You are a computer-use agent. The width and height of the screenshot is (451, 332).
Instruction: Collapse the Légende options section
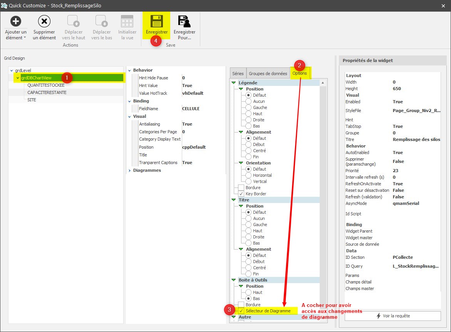(x=233, y=83)
